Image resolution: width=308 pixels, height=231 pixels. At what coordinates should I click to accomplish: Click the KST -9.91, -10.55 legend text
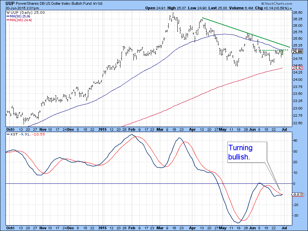pyautogui.click(x=28, y=134)
